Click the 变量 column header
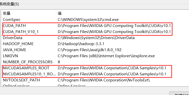 click(29, 13)
